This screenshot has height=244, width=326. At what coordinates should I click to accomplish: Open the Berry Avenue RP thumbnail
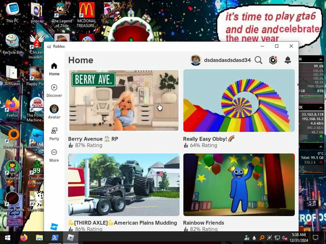[x=124, y=100]
